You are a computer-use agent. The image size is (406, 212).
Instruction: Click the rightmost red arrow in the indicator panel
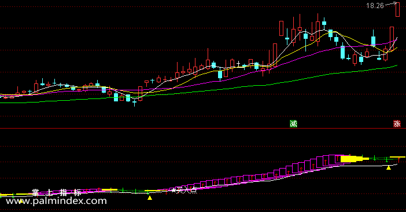(399, 160)
